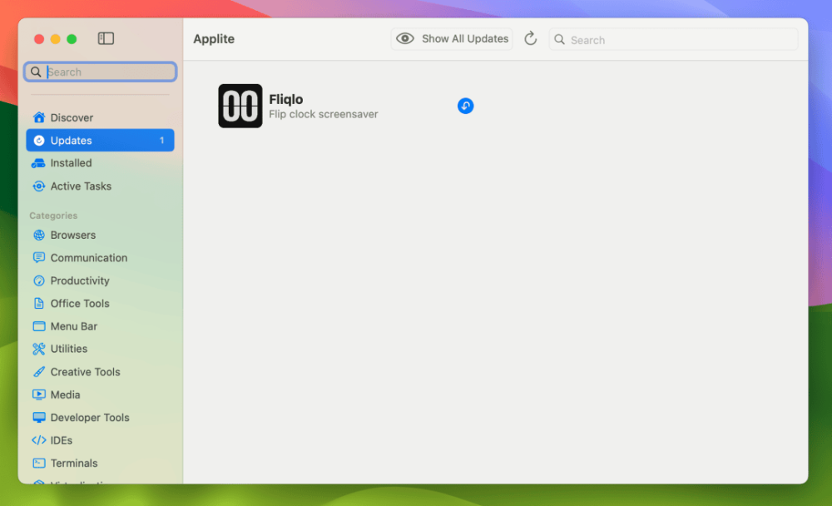Click the refresh updates icon

tap(530, 39)
